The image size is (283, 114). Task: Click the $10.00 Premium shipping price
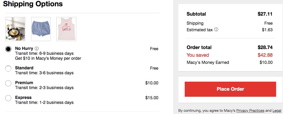[x=152, y=83]
